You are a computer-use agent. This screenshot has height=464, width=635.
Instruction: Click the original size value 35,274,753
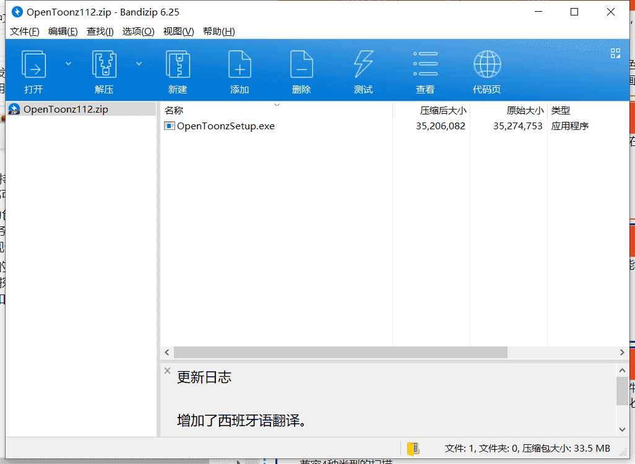[x=517, y=126]
